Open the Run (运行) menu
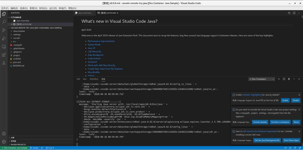This screenshot has width=303, height=150. pos(53,8)
